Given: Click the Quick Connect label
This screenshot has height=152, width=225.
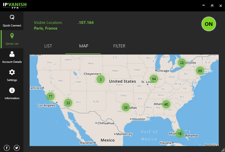Looking at the screenshot, I should (12, 26).
